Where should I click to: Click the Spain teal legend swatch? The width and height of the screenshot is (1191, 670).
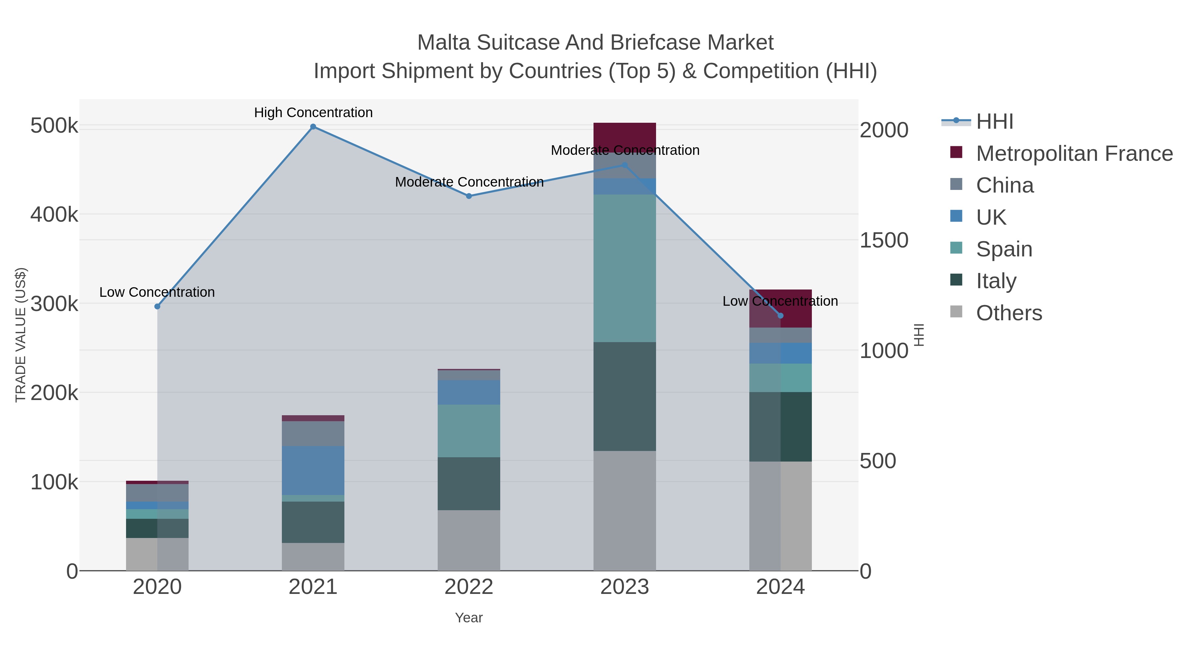pos(956,248)
